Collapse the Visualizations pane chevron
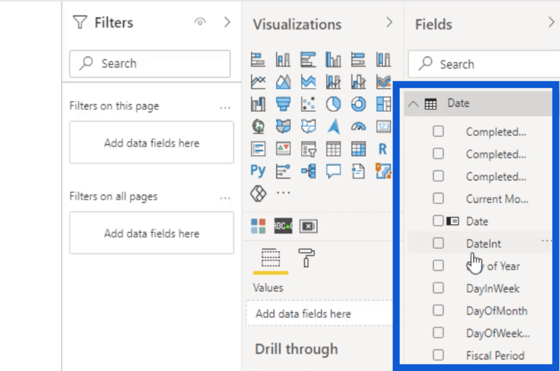The height and width of the screenshot is (371, 560). click(389, 22)
